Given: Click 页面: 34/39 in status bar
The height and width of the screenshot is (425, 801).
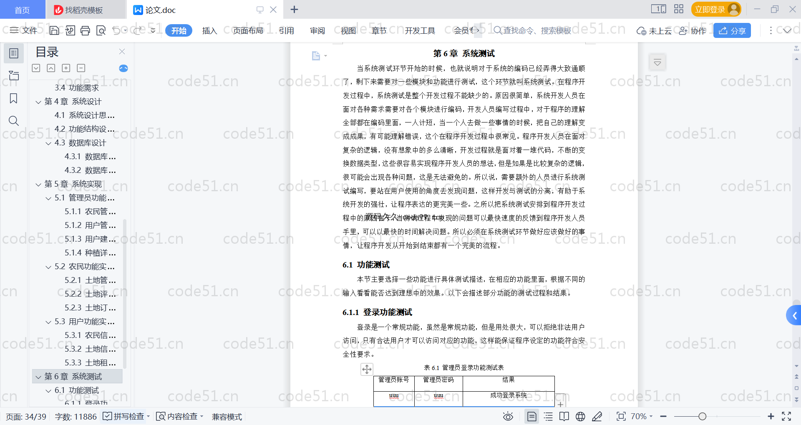Looking at the screenshot, I should click(x=26, y=416).
